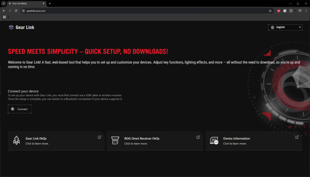This screenshot has width=310, height=177.
Task: Click the Gear Link logo icon
Action: [11, 27]
